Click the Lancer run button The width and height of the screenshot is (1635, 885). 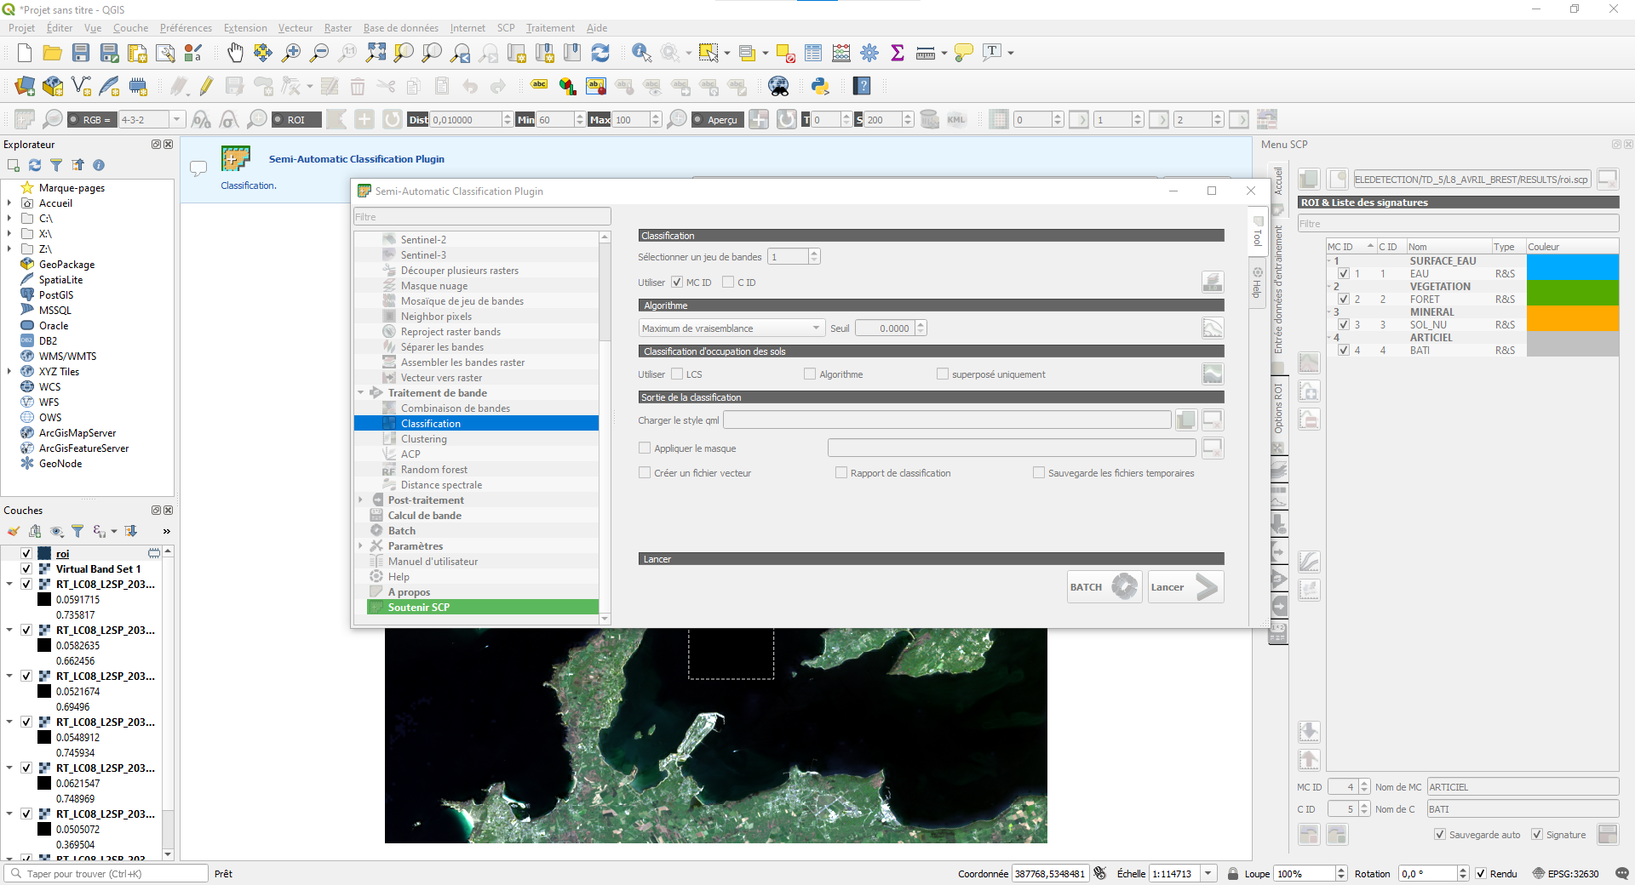pos(1185,587)
